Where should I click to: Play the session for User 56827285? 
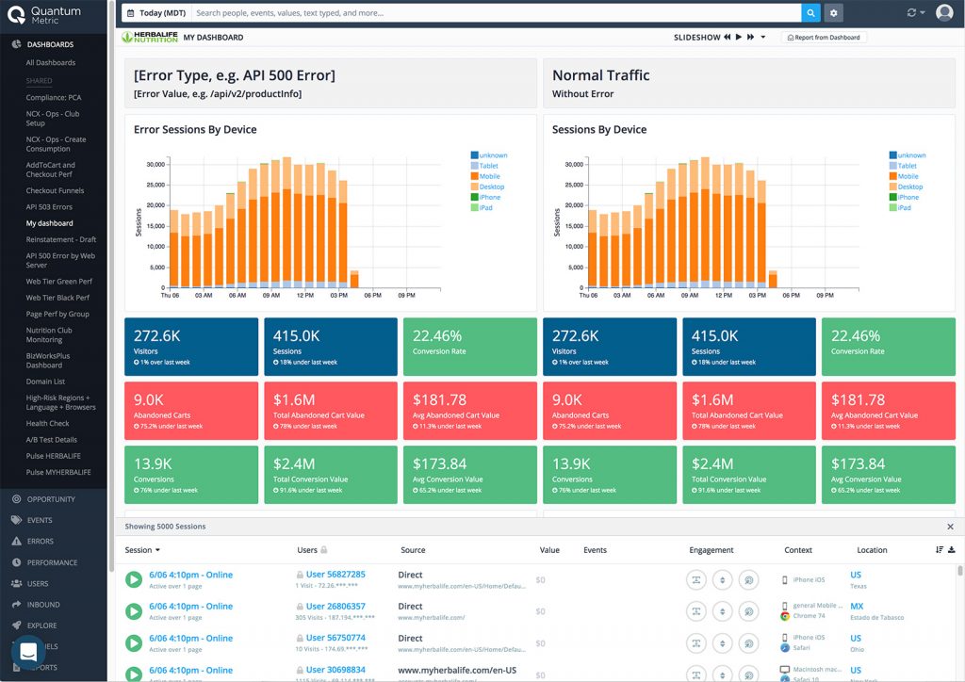click(134, 579)
